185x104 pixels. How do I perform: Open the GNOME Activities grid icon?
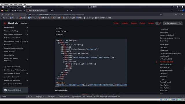(3, 7)
